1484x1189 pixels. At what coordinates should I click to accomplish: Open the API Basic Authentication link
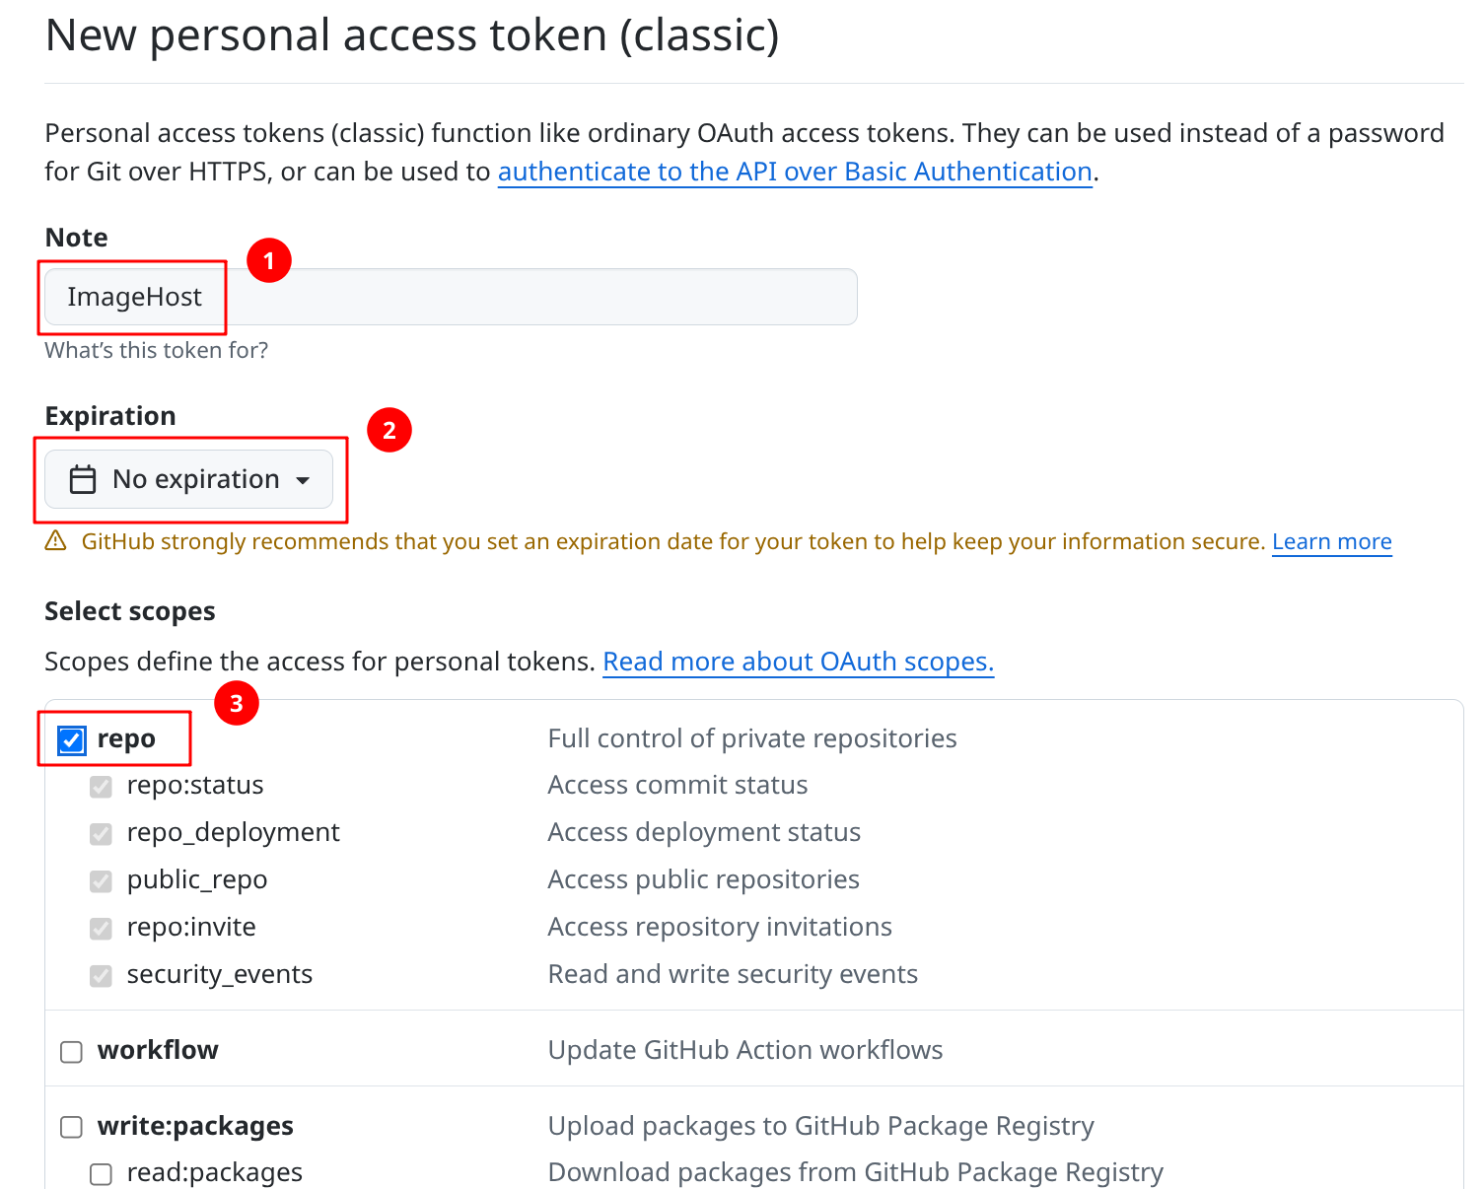tap(795, 172)
